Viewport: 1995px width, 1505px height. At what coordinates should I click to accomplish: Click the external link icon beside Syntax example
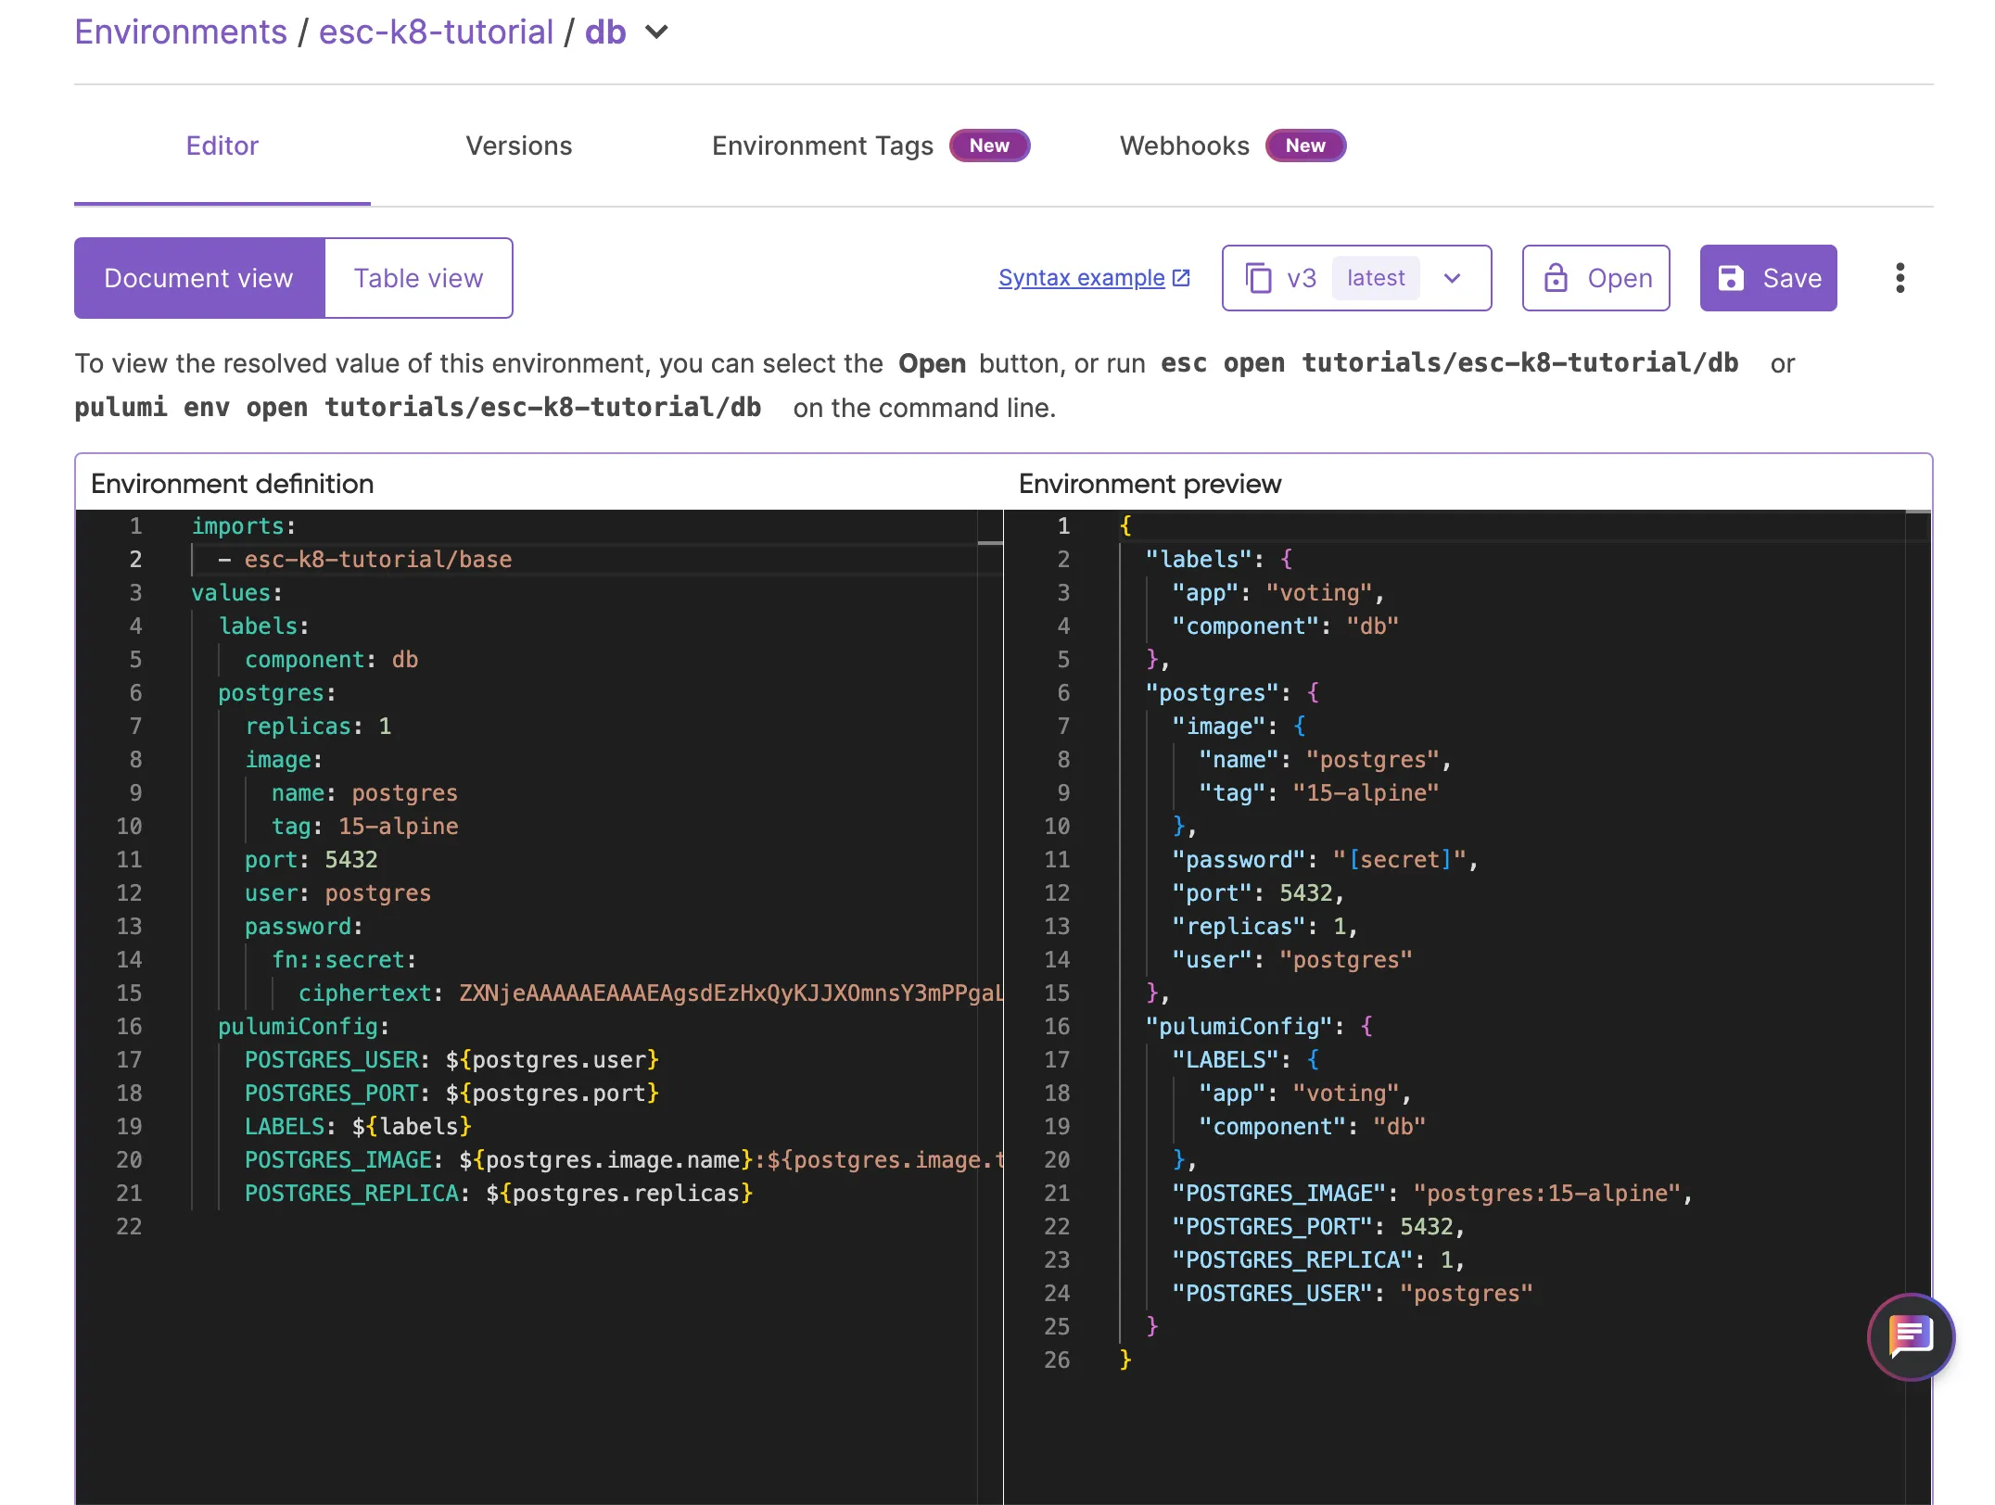click(x=1181, y=278)
